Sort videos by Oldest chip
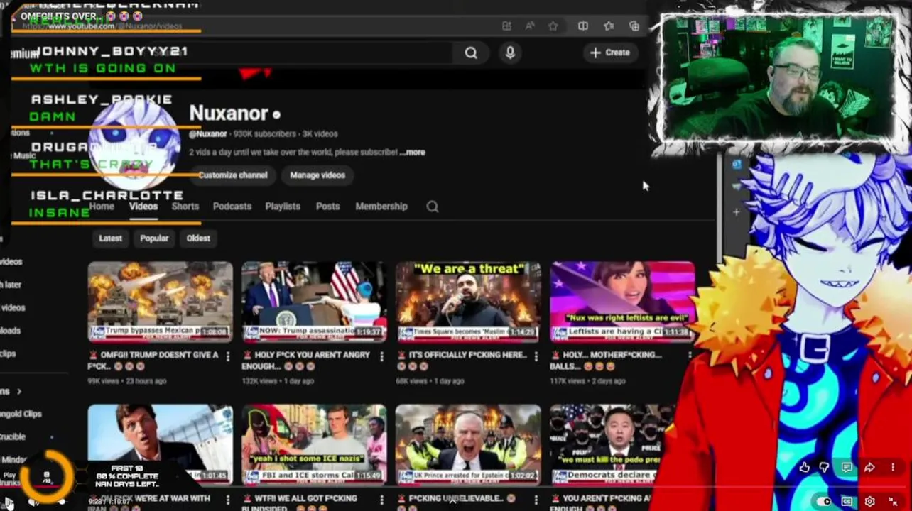912x511 pixels. click(198, 238)
